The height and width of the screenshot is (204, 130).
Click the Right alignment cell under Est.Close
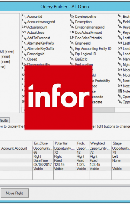(x=37, y=156)
